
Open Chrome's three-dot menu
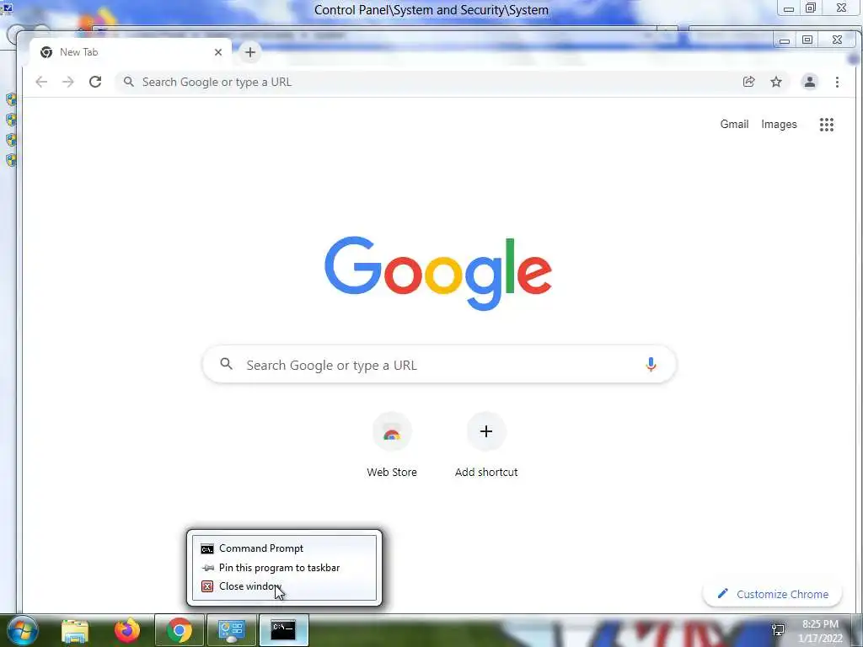click(837, 82)
